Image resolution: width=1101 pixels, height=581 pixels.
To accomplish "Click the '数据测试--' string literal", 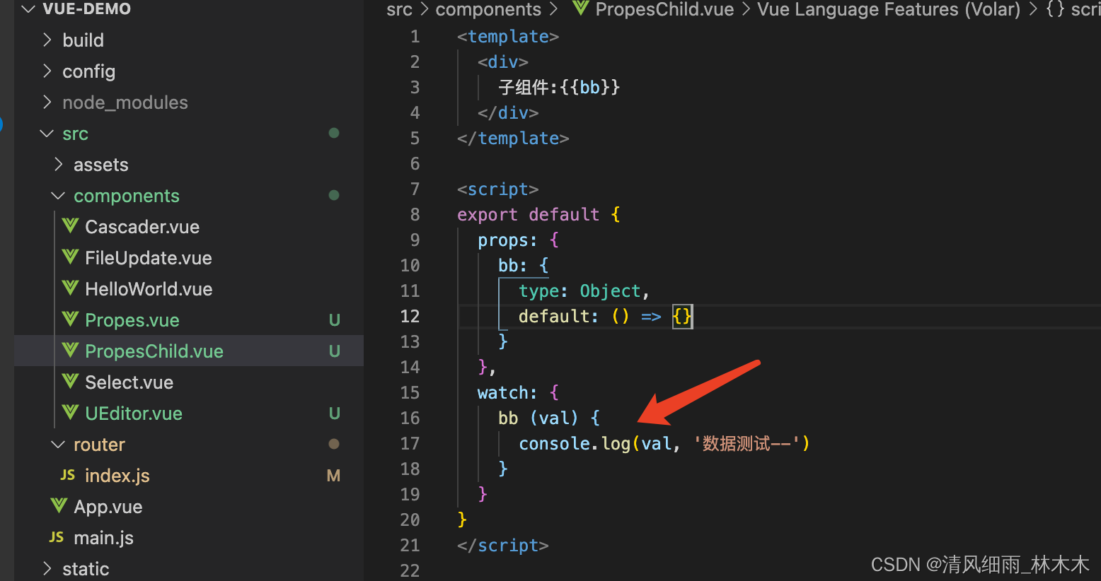I will pos(747,444).
